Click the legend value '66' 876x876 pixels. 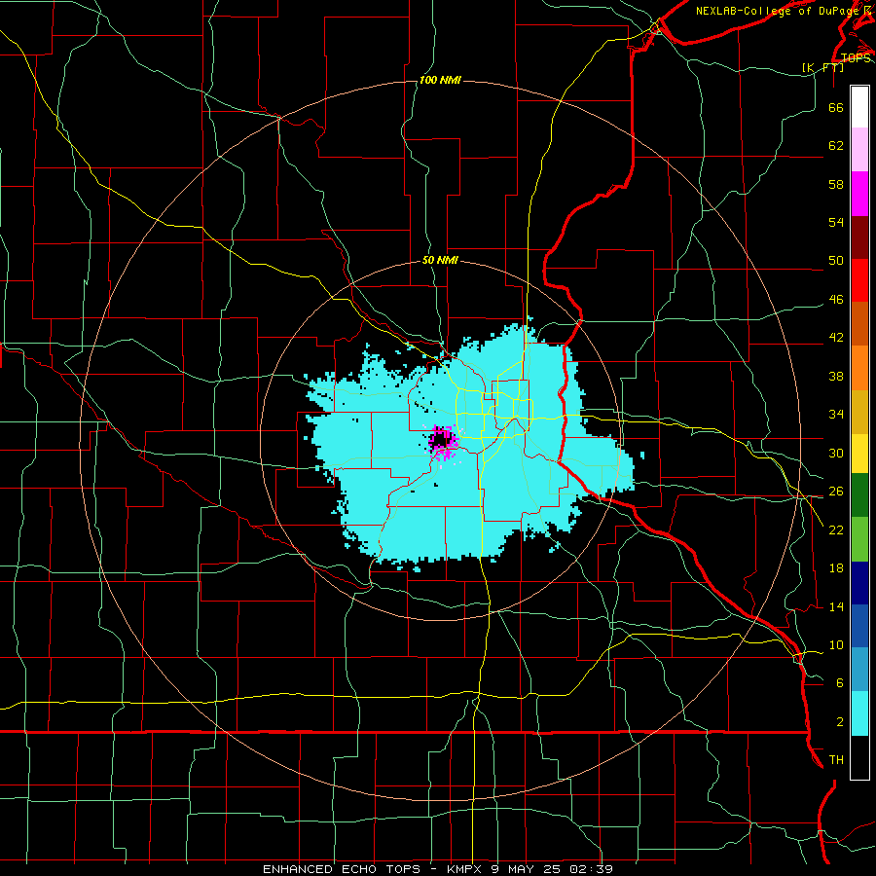coord(836,107)
